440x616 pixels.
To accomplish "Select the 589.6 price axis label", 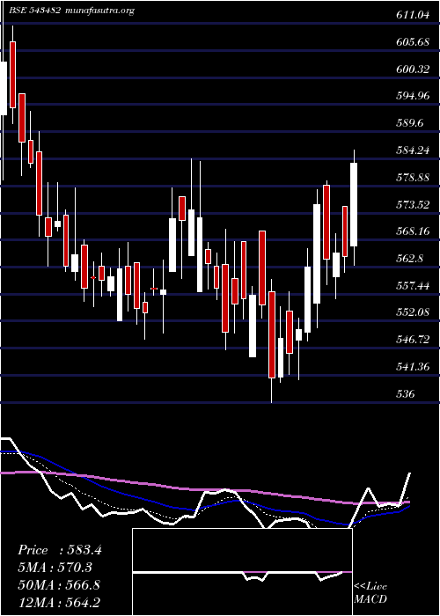I will 410,123.
